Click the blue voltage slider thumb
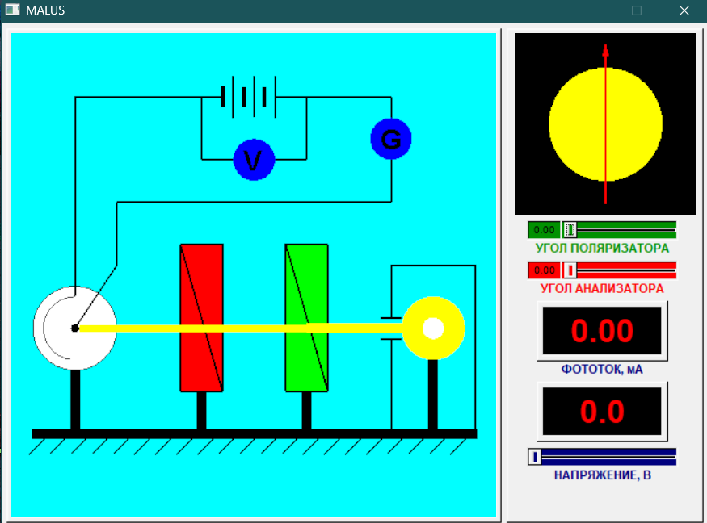 coord(534,458)
